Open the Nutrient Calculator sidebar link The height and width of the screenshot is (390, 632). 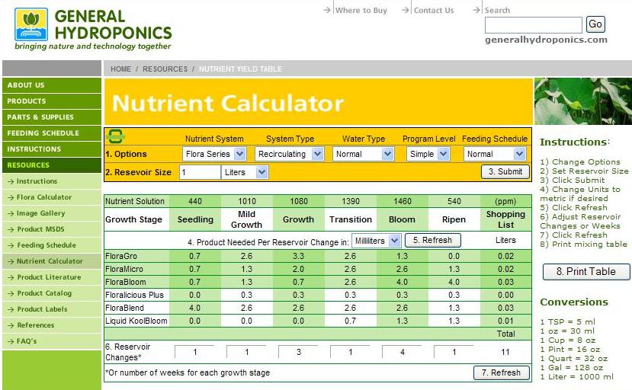pyautogui.click(x=50, y=261)
